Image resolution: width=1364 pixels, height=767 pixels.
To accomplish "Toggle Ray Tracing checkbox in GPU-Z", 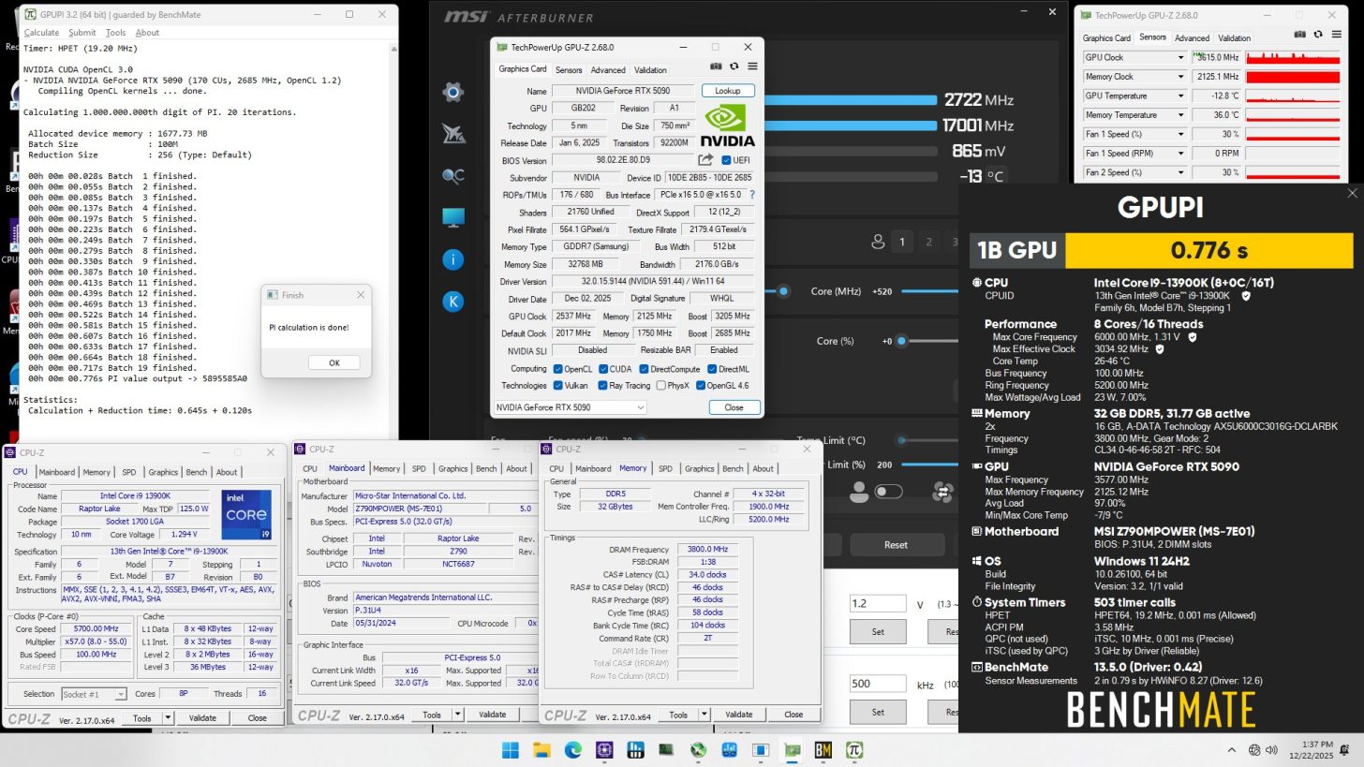I will 603,385.
